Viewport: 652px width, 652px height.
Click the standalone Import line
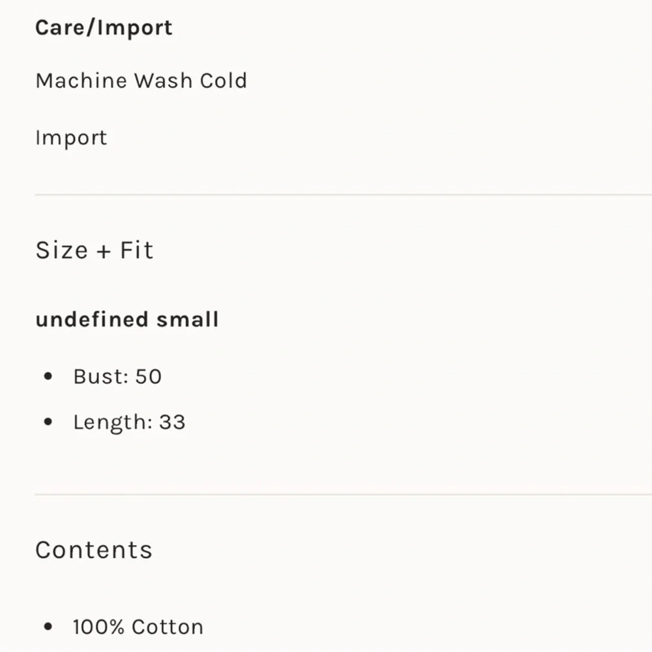(72, 138)
